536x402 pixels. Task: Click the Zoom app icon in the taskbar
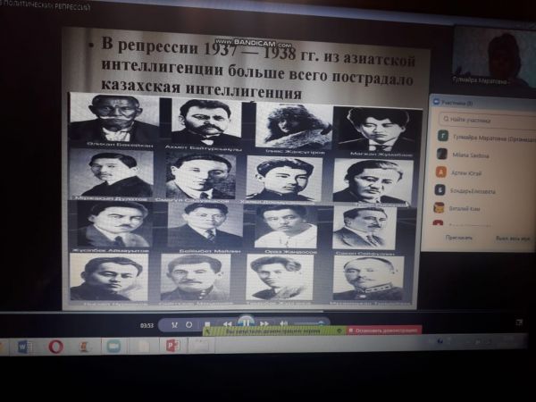pyautogui.click(x=113, y=346)
